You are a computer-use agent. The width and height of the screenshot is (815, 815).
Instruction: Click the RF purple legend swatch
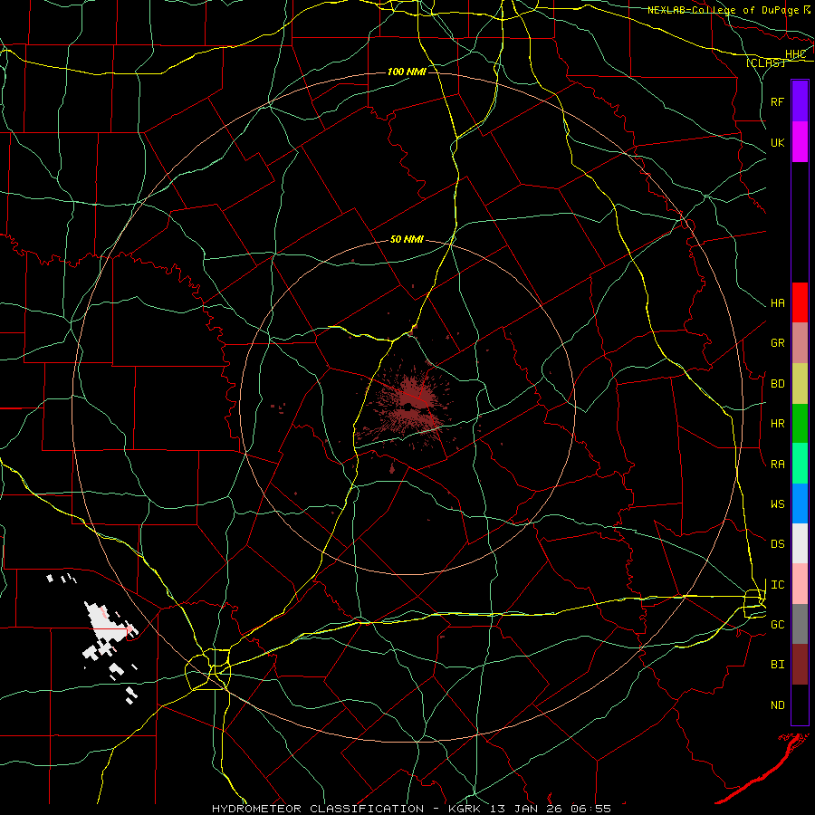(x=800, y=101)
